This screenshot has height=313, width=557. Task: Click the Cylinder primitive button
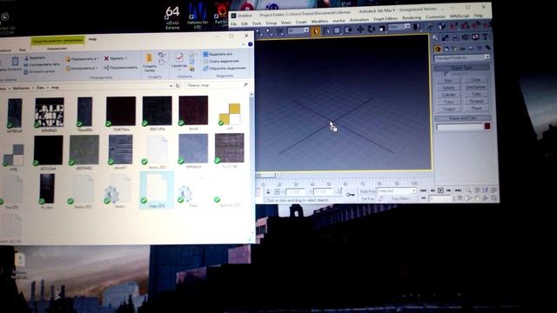[449, 95]
